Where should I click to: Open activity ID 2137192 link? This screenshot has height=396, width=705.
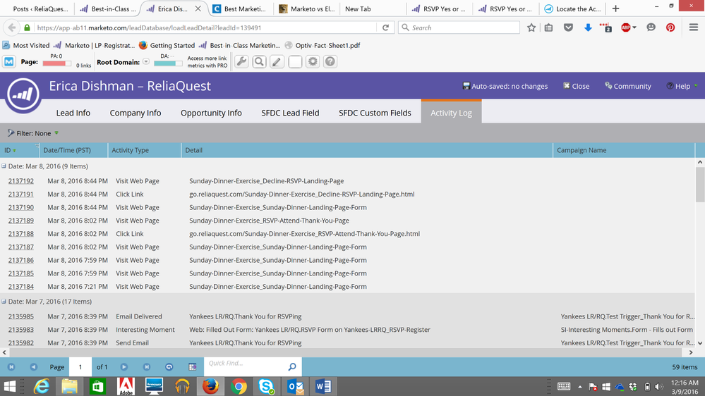click(20, 181)
